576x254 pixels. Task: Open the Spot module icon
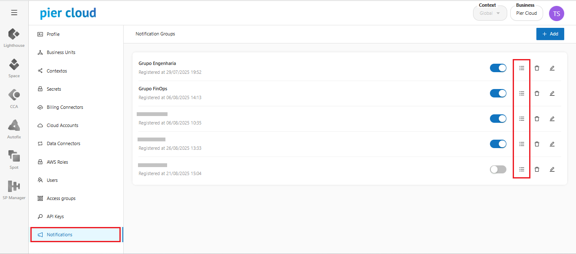point(14,156)
